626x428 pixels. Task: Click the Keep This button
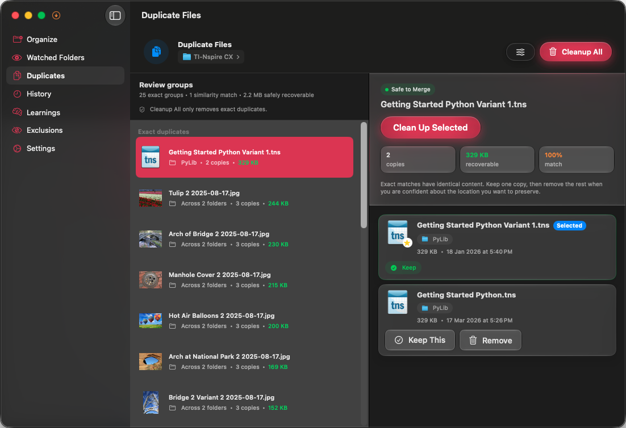pyautogui.click(x=420, y=340)
